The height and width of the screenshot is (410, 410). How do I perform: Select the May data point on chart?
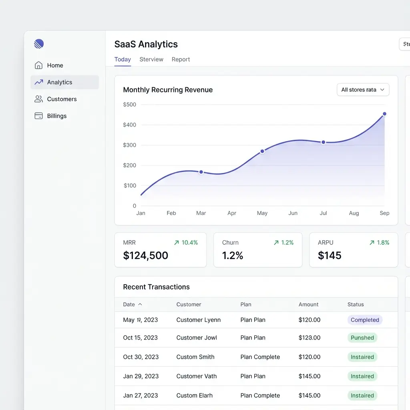(x=262, y=151)
